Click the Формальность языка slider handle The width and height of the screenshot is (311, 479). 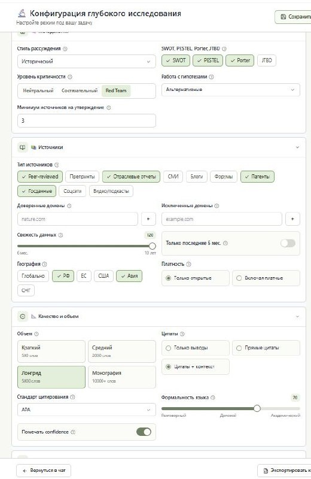(257, 408)
